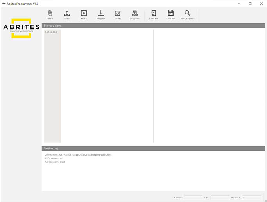Maximize the Abrites Programmer window

(250, 4)
